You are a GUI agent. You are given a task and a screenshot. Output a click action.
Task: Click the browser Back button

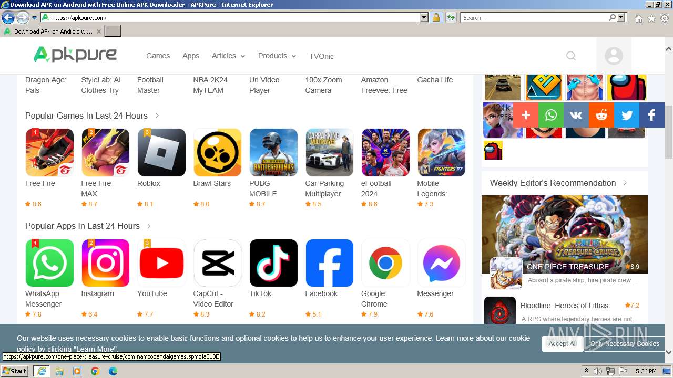coord(8,17)
